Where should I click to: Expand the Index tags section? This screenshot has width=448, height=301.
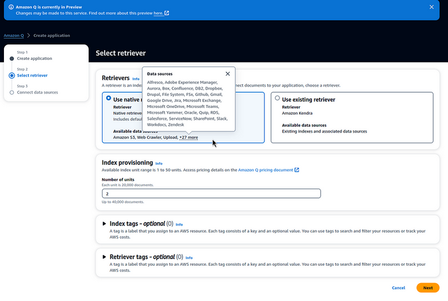coord(104,224)
